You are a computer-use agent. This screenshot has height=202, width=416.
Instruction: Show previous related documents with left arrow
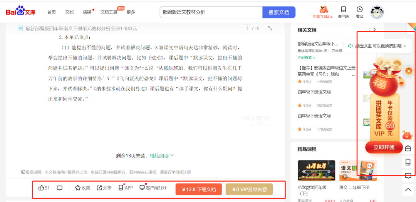point(369,29)
